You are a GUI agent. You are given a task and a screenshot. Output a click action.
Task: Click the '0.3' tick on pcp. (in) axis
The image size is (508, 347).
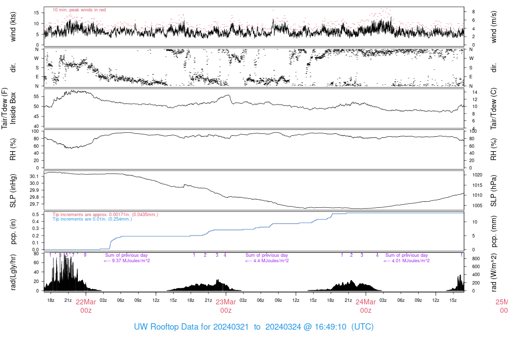pyautogui.click(x=36, y=229)
